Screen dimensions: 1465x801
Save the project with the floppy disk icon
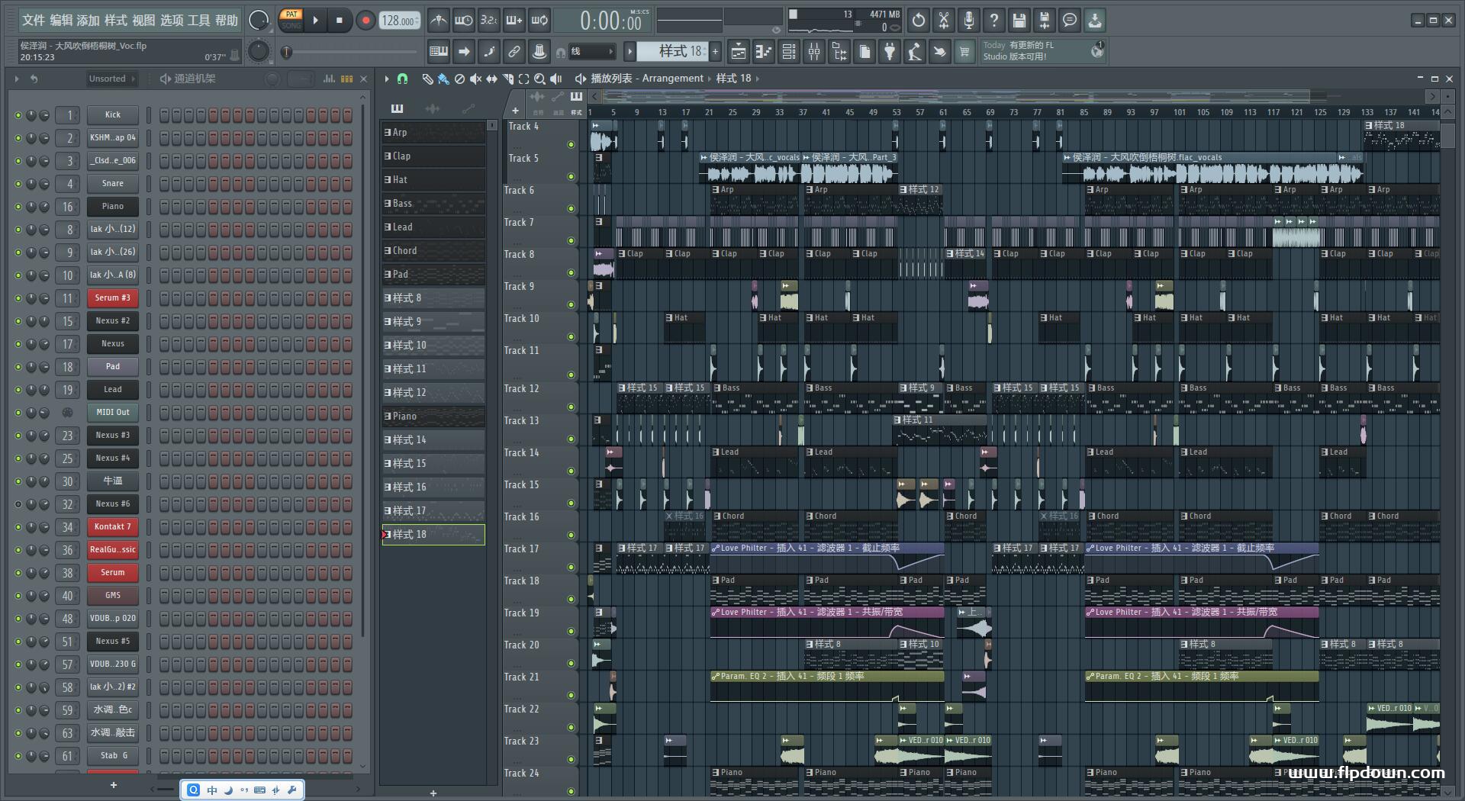[x=1019, y=21]
